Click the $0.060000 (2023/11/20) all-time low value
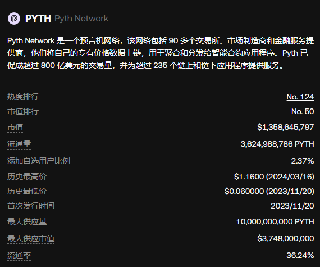Screen dimensions: 320x267 point(269,192)
